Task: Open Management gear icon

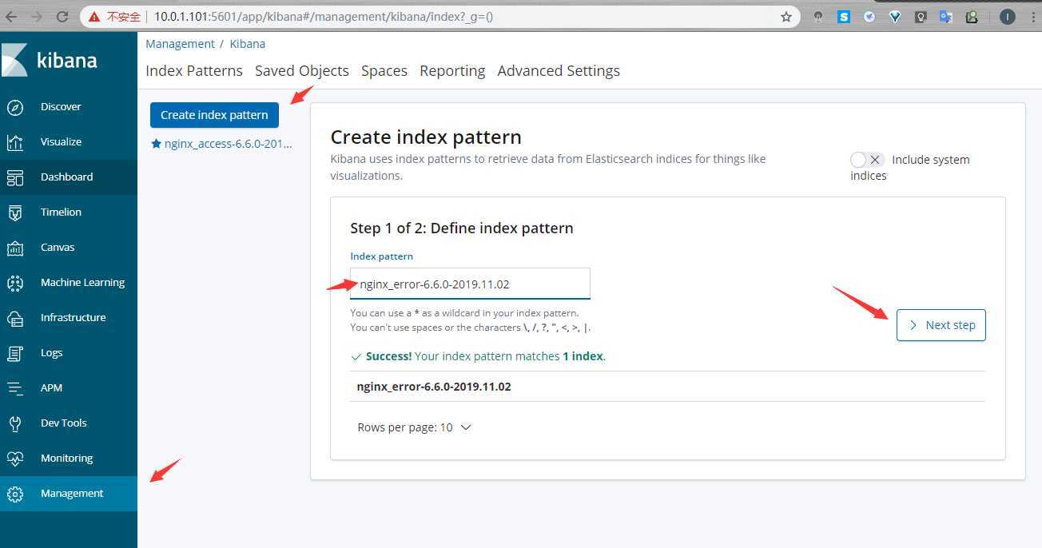Action: click(x=15, y=494)
